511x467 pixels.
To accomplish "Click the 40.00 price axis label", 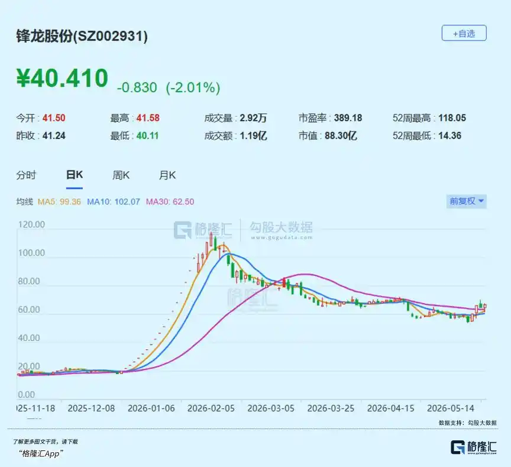I will tap(29, 338).
